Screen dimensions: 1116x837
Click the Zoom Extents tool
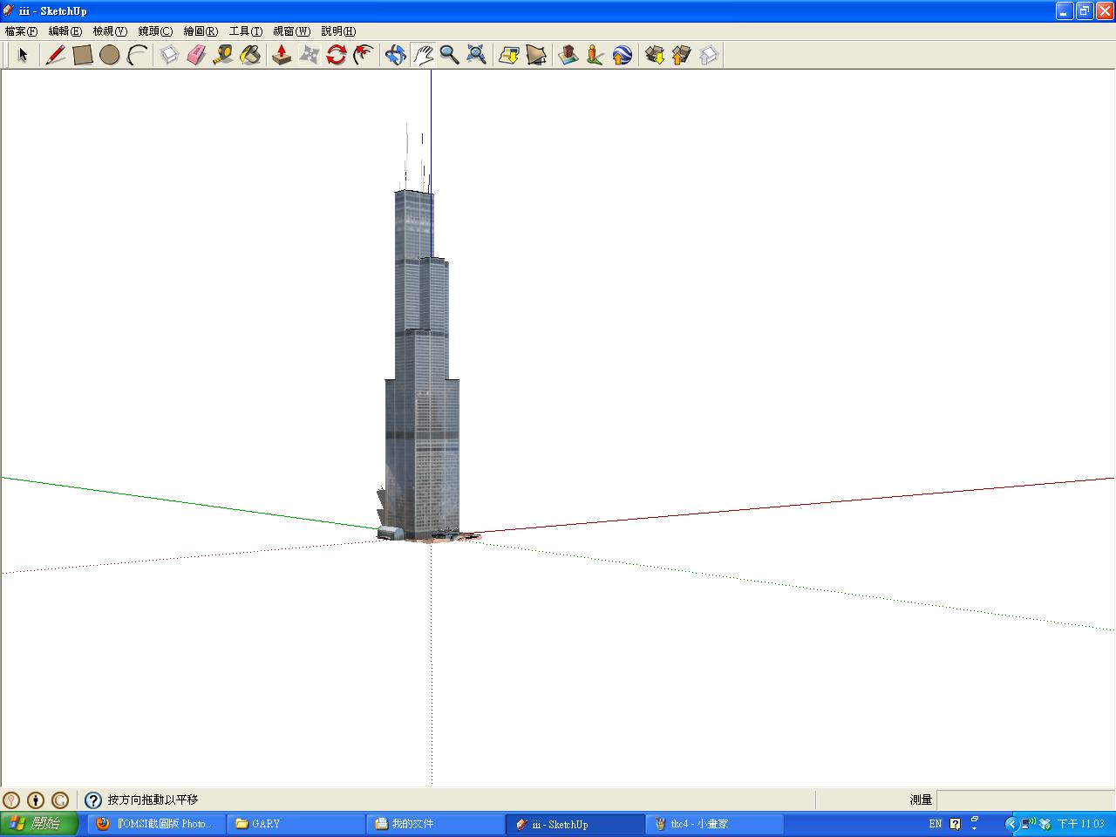pyautogui.click(x=476, y=55)
